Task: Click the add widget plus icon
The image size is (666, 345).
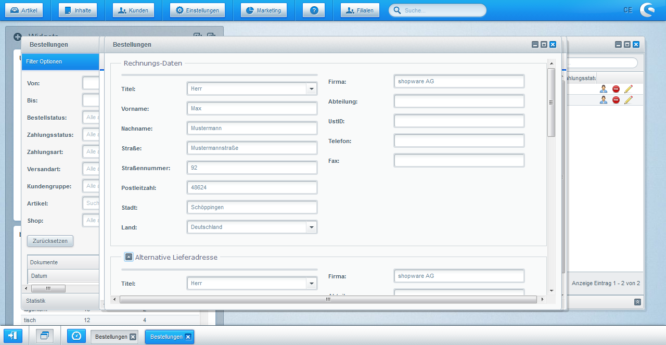Action: (18, 37)
